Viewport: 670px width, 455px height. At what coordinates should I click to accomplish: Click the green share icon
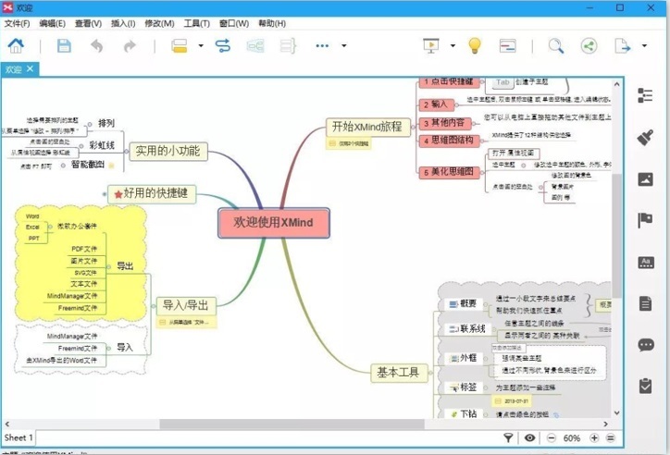589,45
